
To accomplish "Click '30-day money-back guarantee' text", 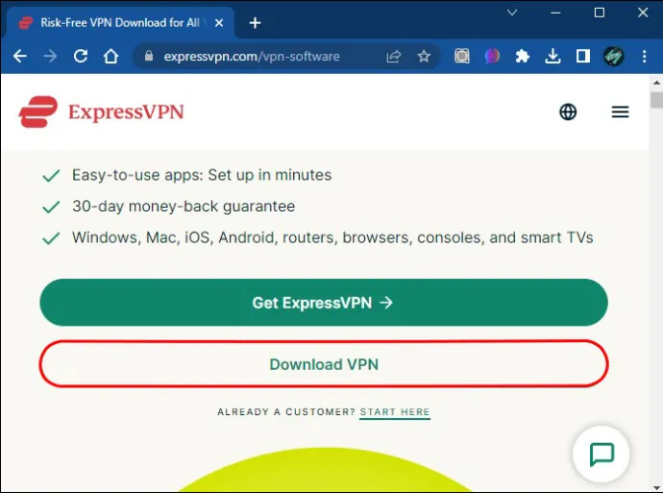I will (x=184, y=207).
